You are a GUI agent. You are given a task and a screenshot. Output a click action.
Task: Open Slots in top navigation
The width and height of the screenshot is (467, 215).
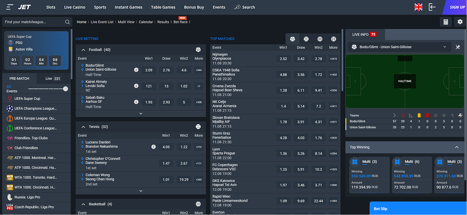[x=51, y=7]
